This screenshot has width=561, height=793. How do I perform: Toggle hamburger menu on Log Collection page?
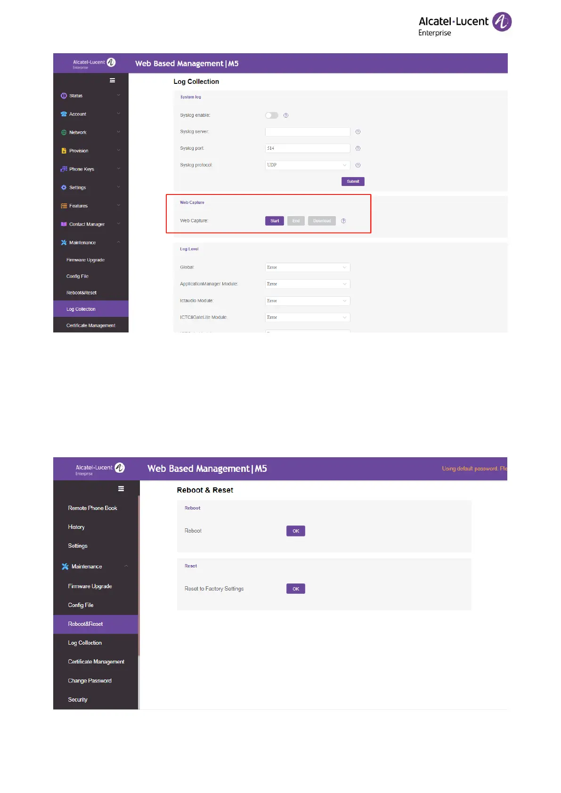(x=113, y=81)
